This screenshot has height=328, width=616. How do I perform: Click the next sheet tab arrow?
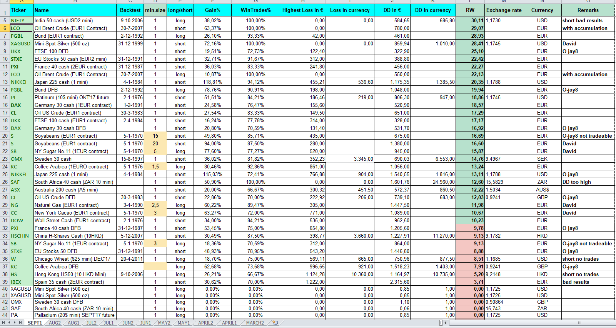(15, 323)
